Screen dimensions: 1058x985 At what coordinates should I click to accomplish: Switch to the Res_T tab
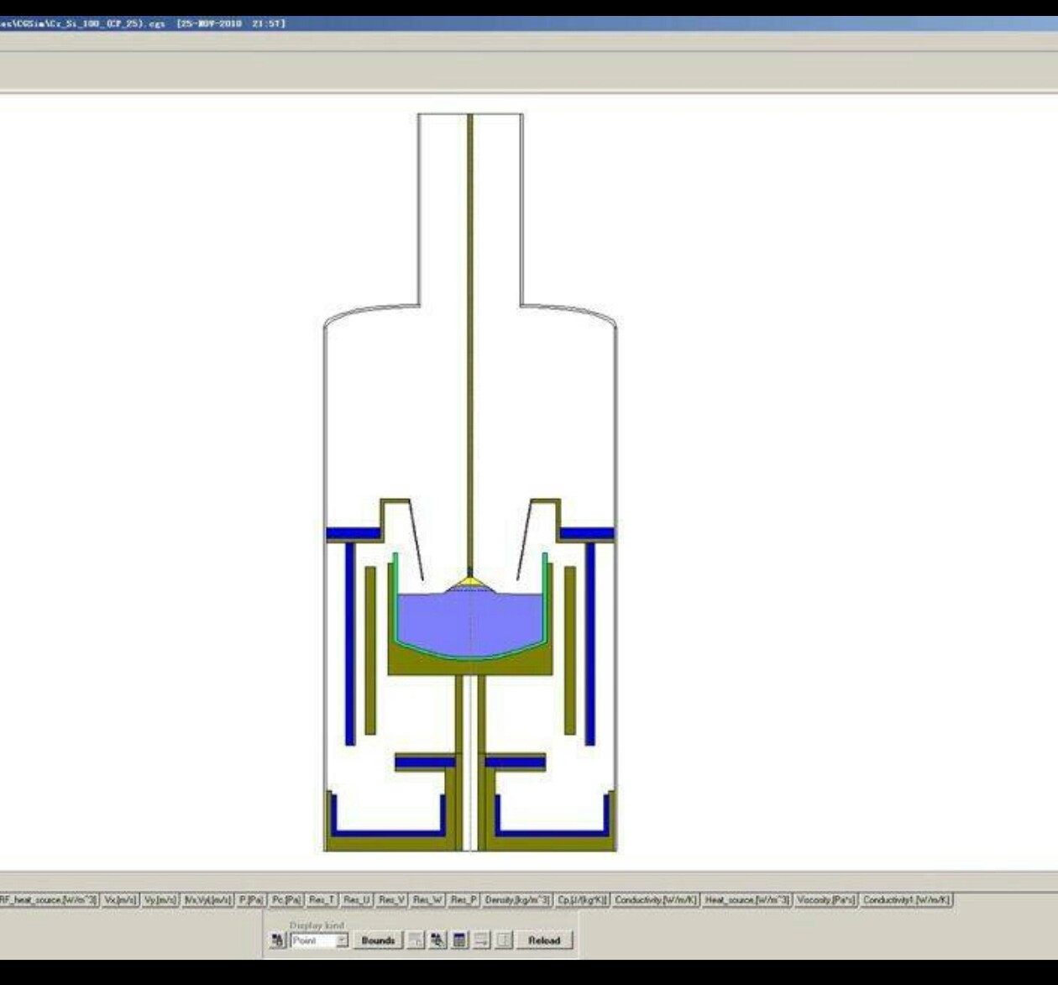[322, 900]
